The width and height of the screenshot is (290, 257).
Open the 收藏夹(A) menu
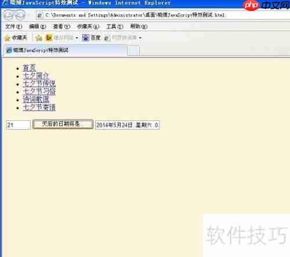point(88,26)
